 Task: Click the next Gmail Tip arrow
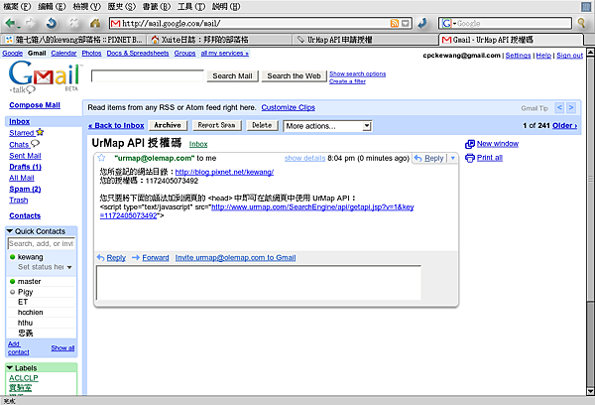coord(571,108)
